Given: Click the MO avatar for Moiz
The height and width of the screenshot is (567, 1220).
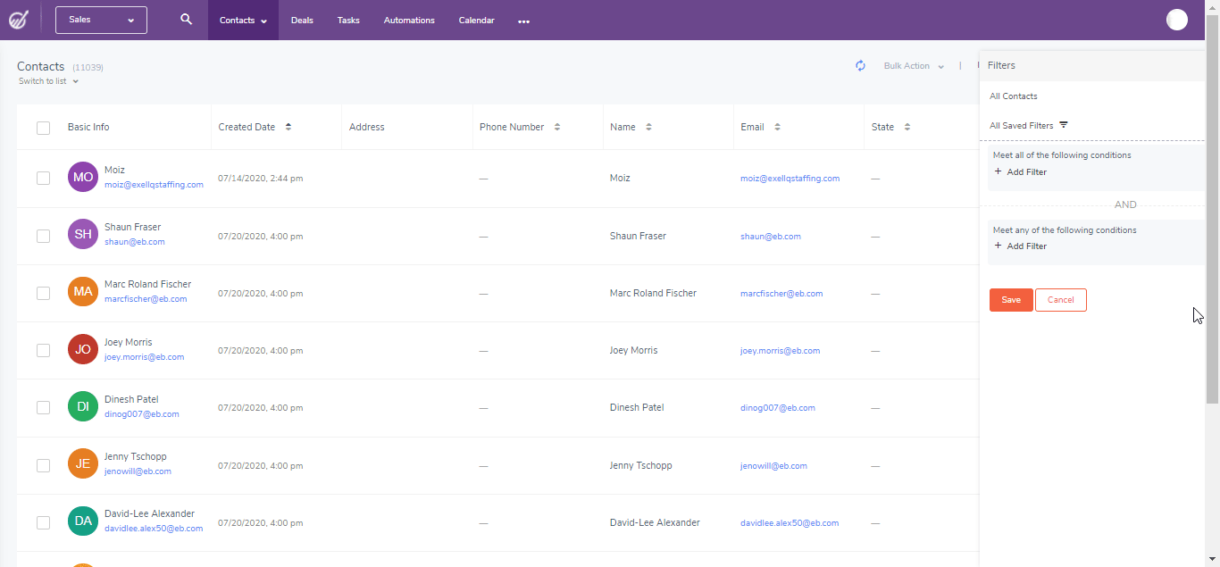Looking at the screenshot, I should point(83,177).
